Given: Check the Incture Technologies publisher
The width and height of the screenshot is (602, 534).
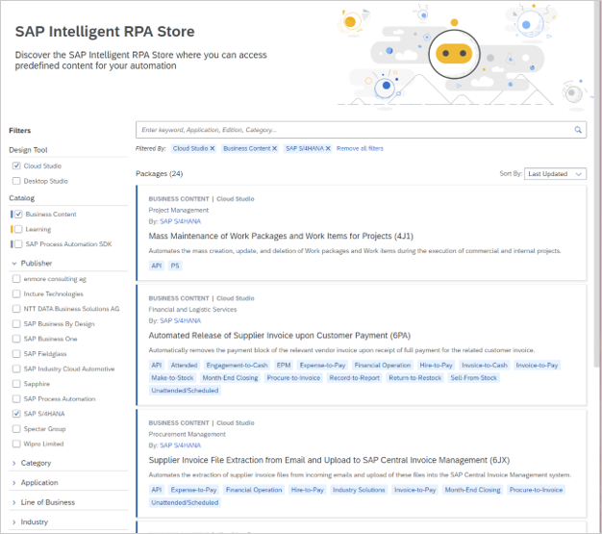Looking at the screenshot, I should 16,293.
